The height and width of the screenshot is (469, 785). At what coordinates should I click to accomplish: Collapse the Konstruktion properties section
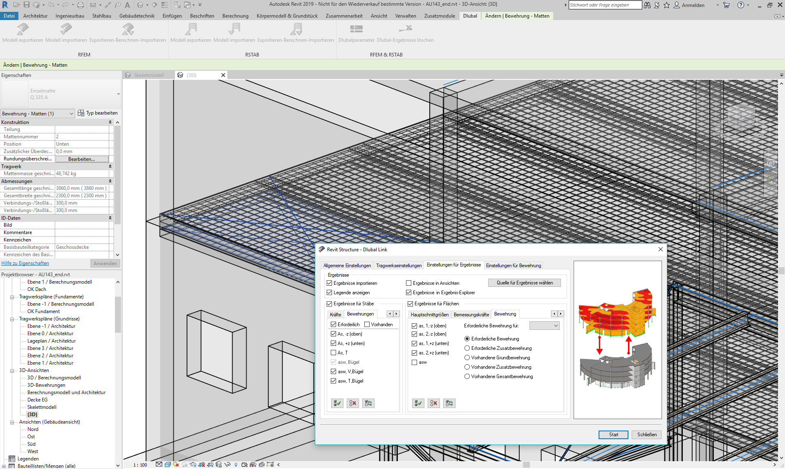(110, 122)
